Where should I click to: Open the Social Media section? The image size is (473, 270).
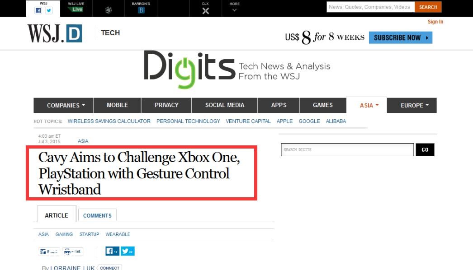point(225,105)
